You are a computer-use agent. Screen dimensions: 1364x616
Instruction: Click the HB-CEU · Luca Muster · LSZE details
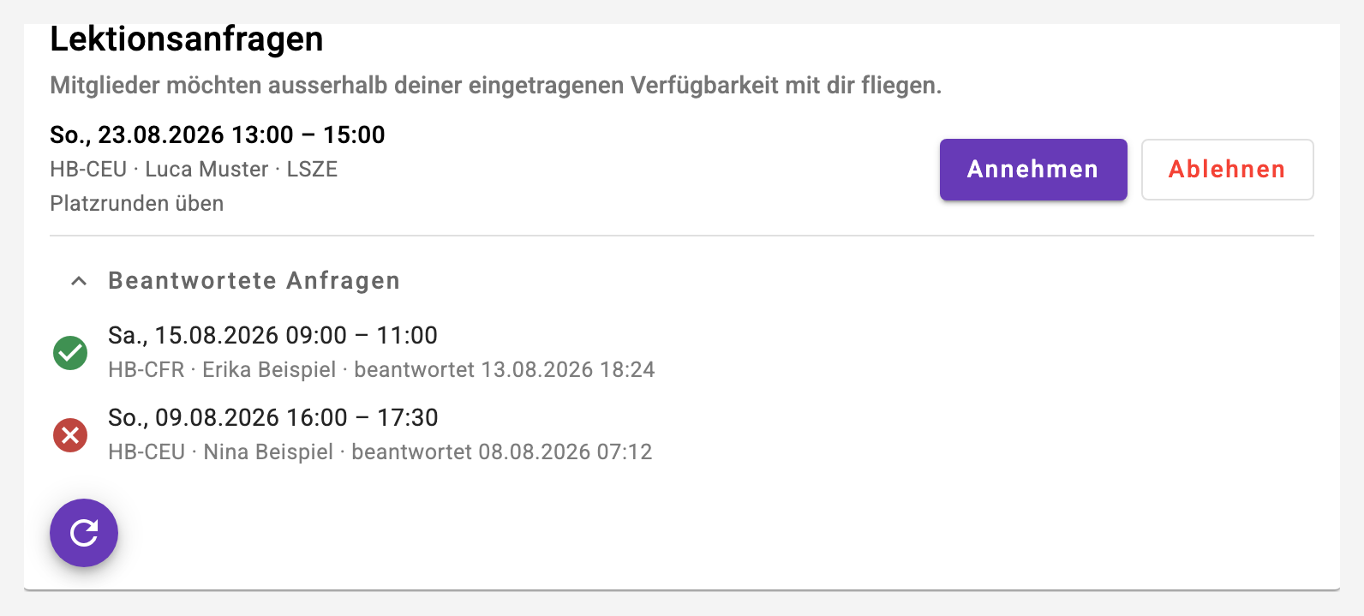[194, 169]
